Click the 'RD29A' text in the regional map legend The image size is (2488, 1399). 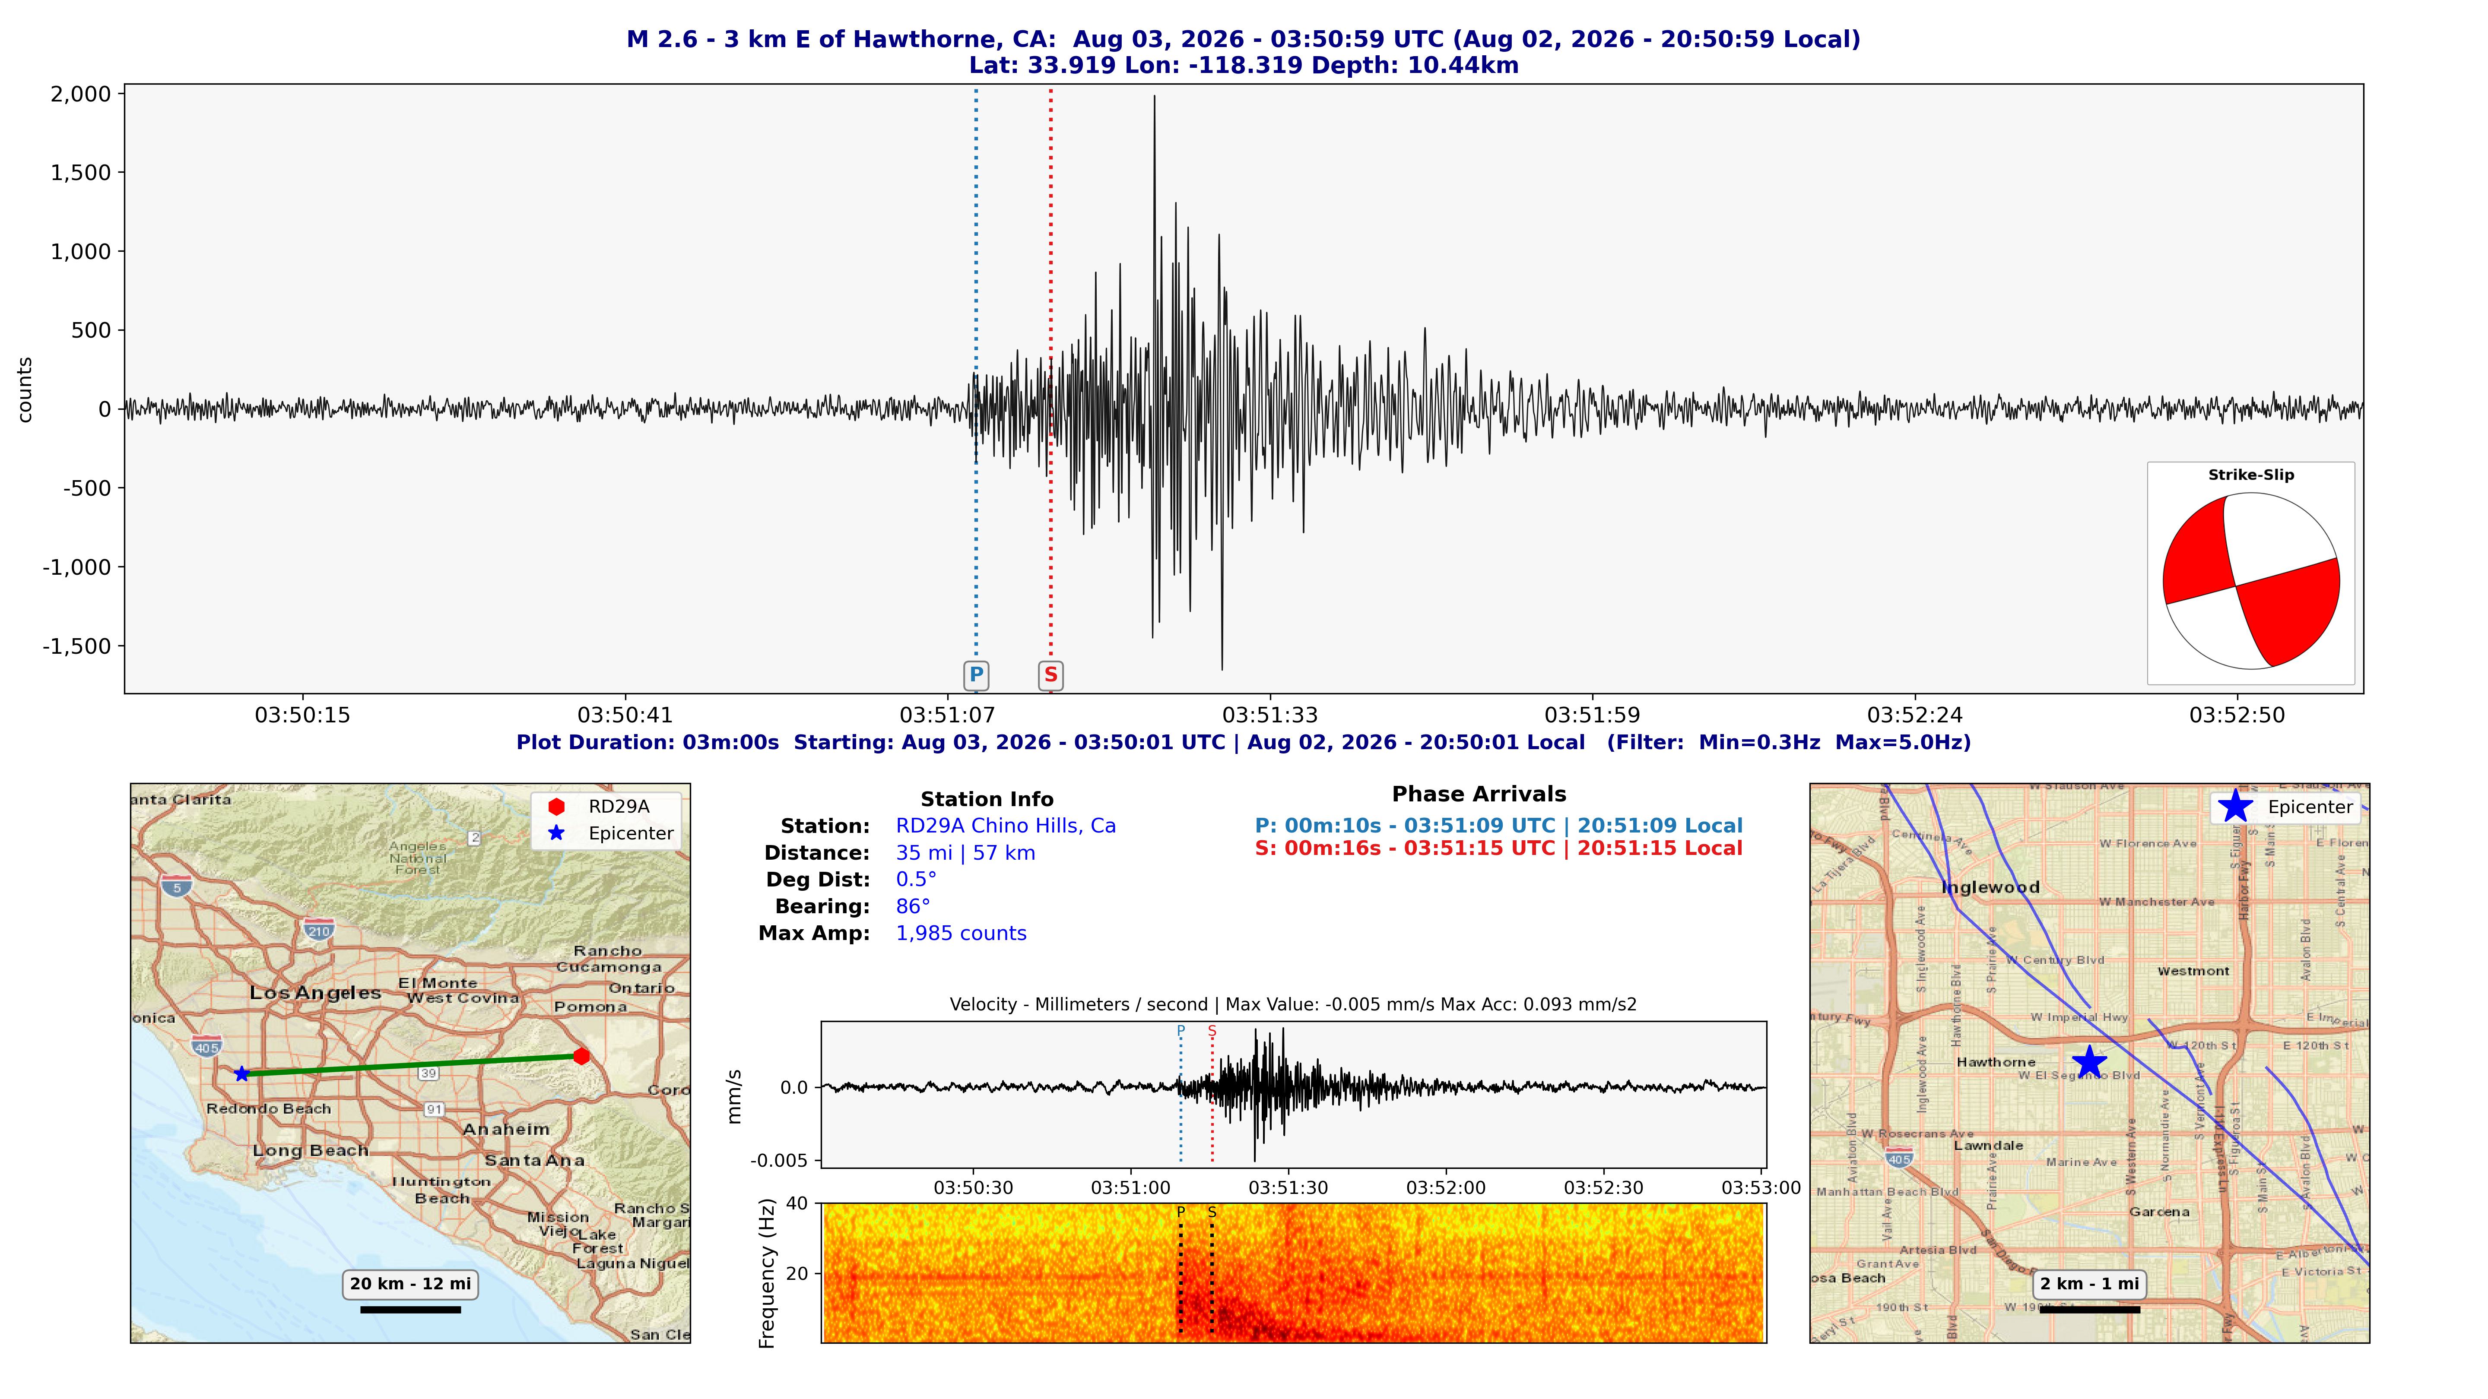[x=619, y=807]
